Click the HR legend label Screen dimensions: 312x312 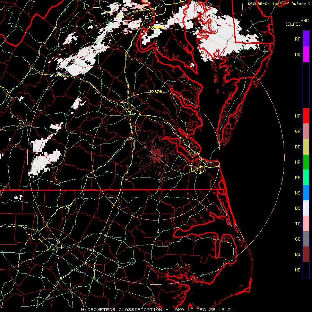pos(297,162)
